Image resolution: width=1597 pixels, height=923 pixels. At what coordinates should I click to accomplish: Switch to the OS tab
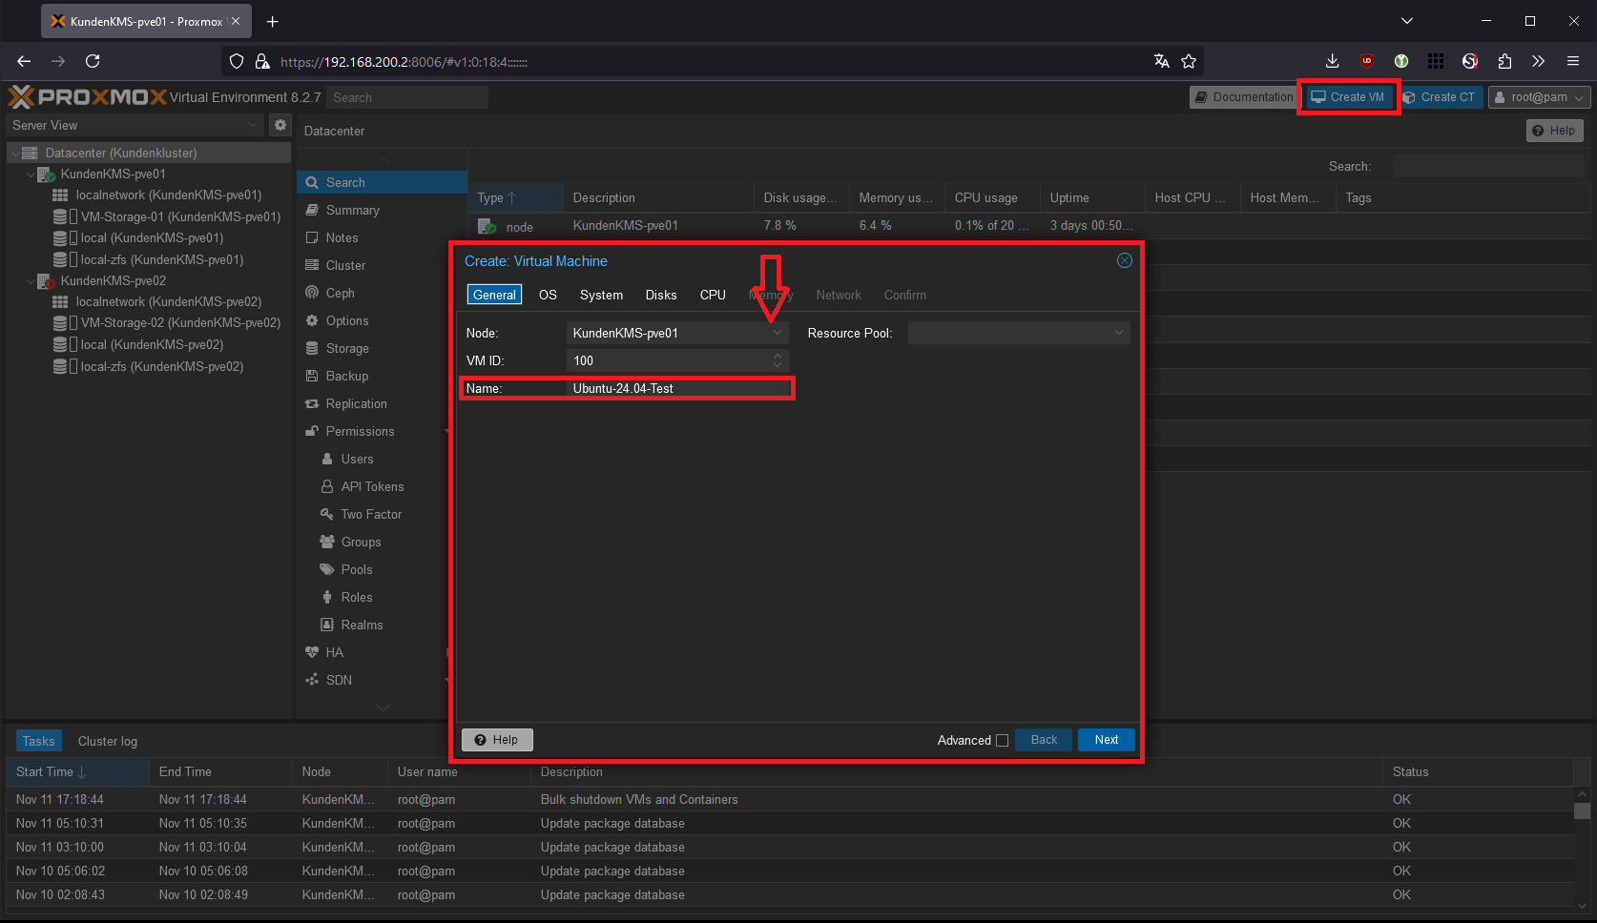point(548,295)
